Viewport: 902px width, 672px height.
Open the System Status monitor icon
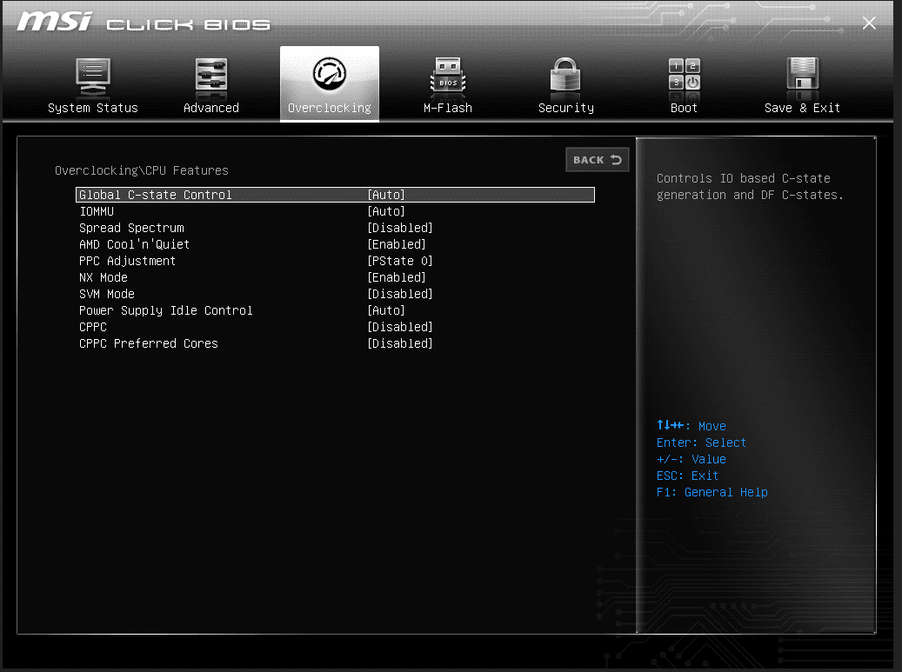tap(92, 77)
